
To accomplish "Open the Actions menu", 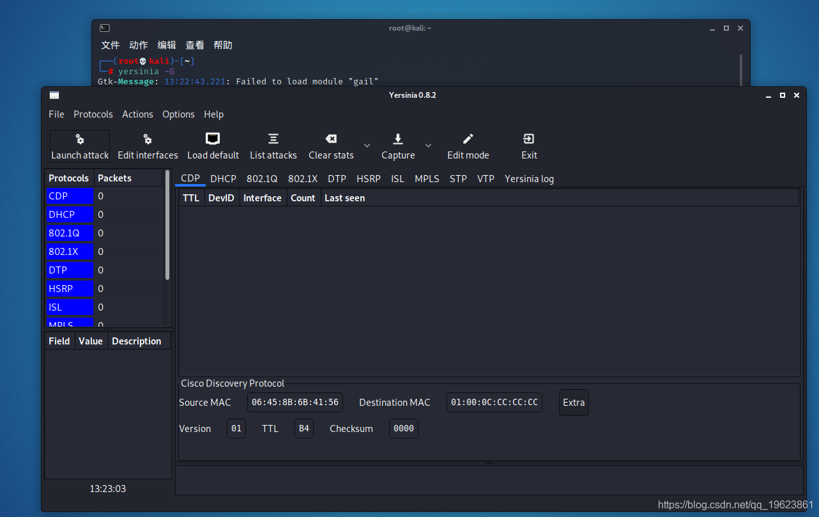I will (137, 114).
